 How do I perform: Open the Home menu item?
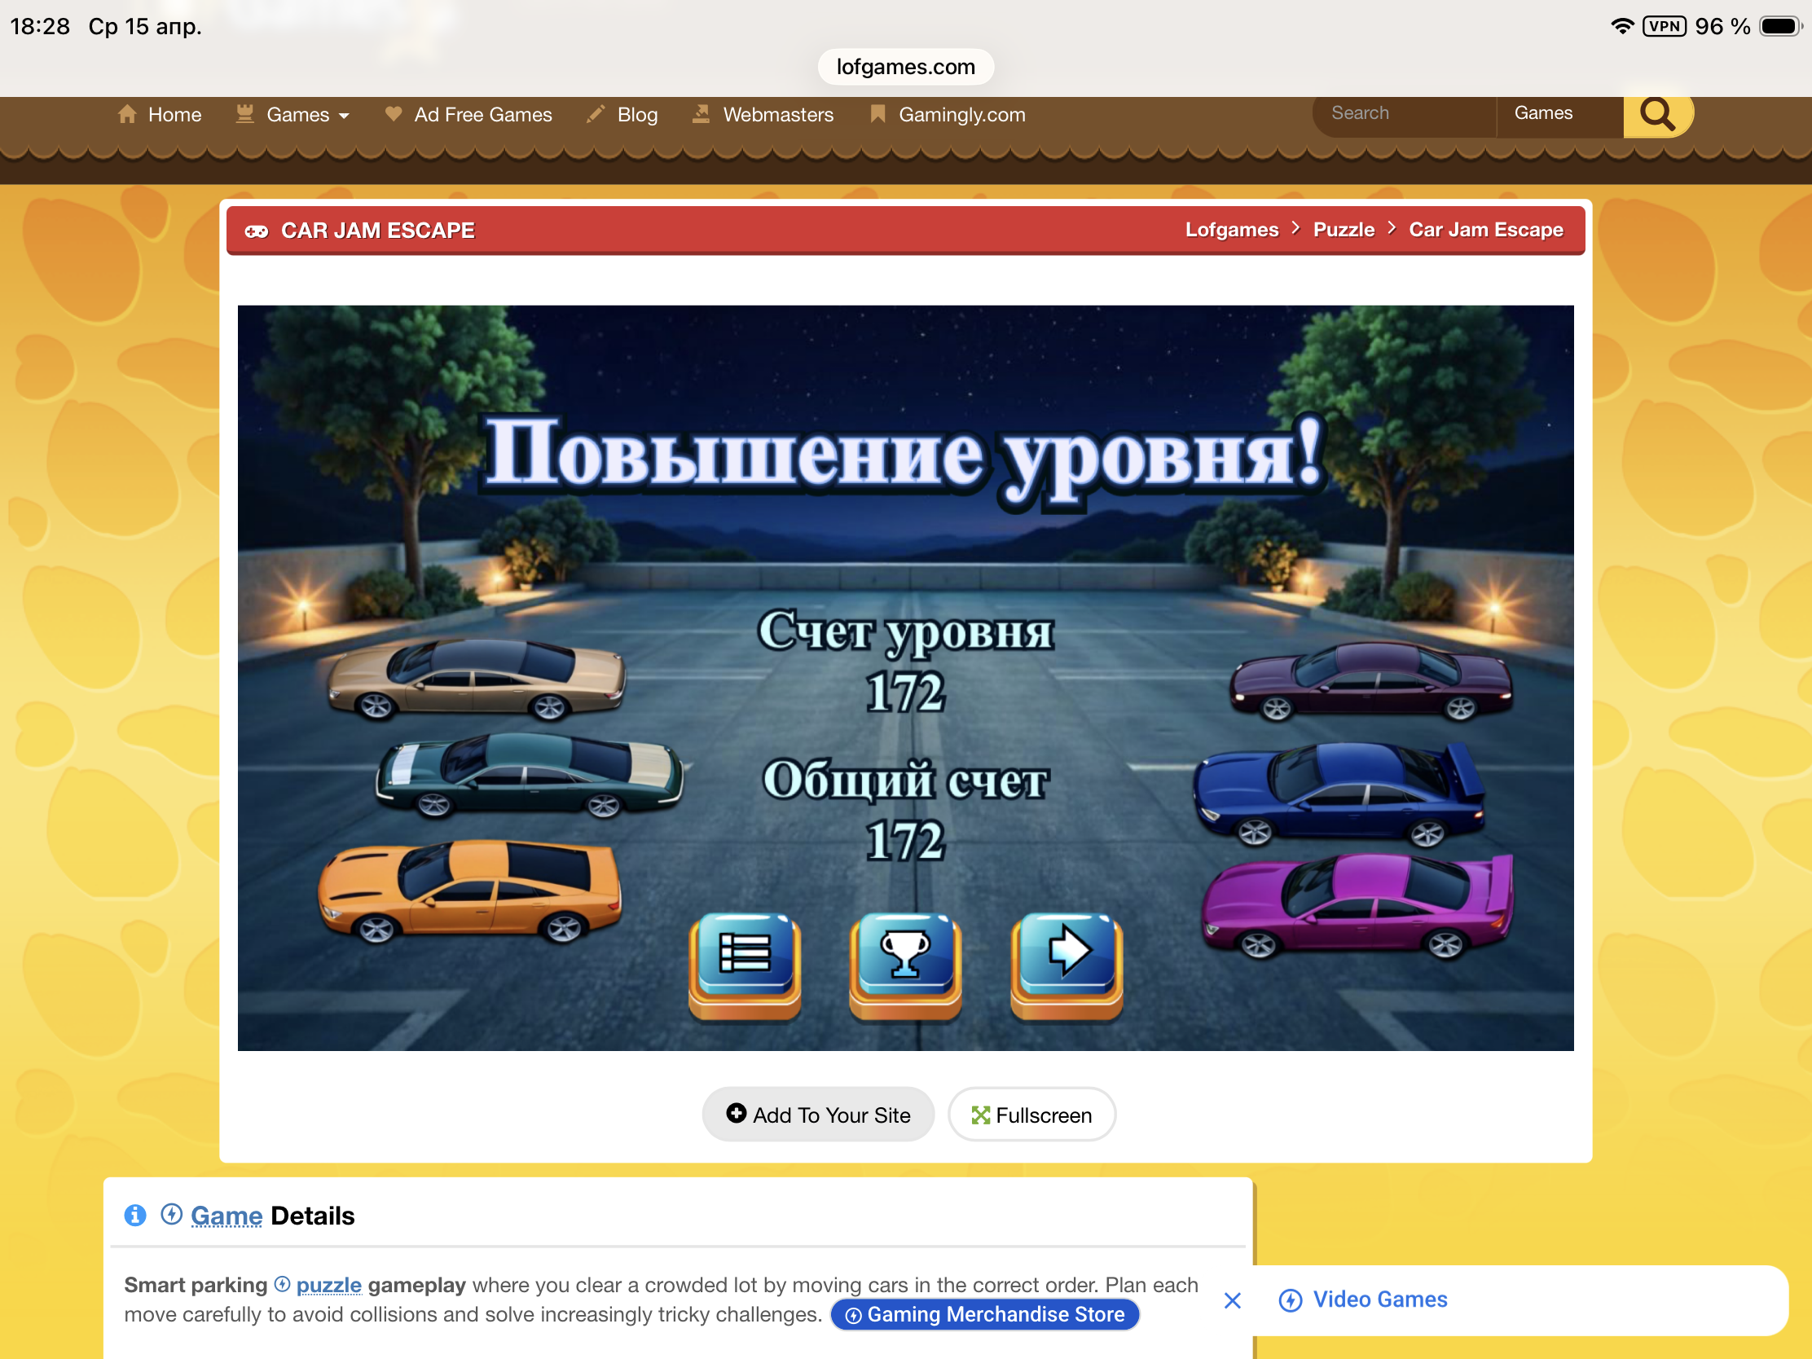click(161, 115)
